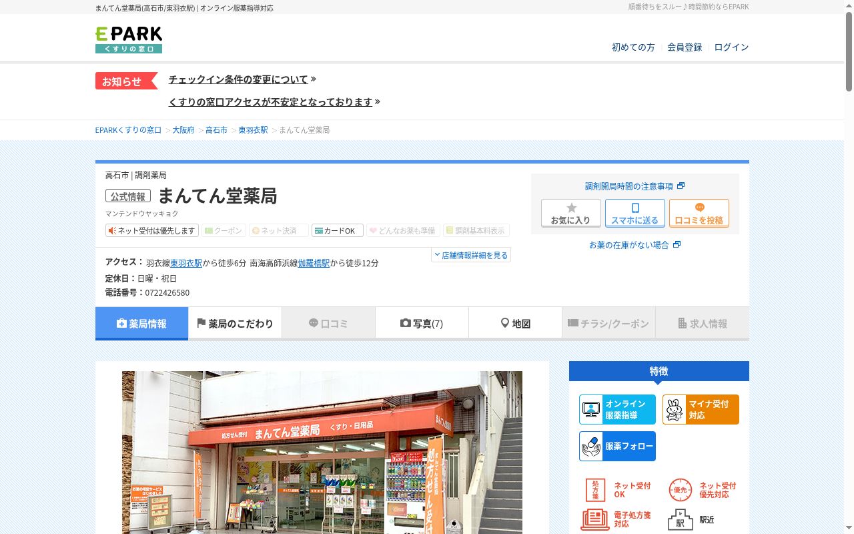Screen dimensions: 854x534
Task: Click the クーポン badge
Action: 224,230
